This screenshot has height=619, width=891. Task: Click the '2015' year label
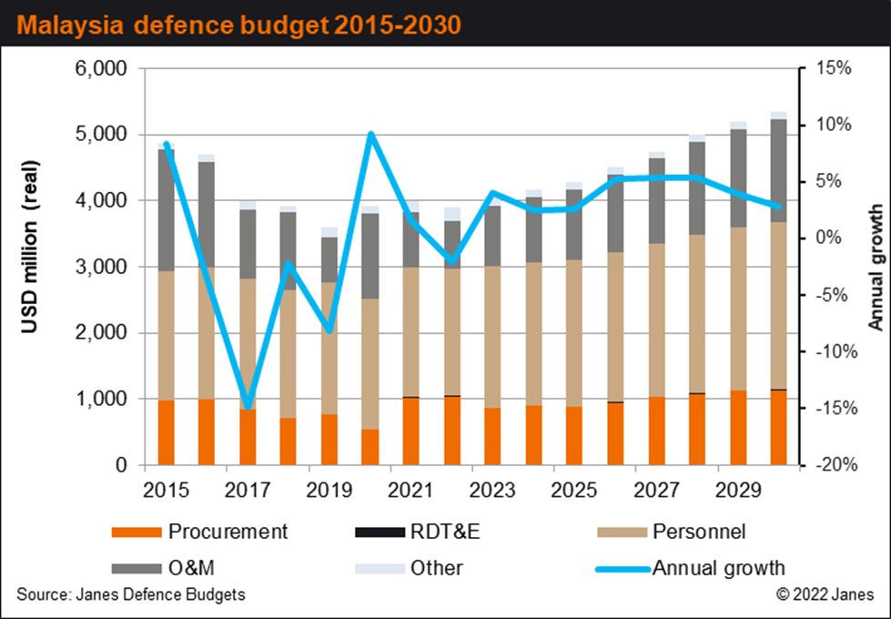click(x=166, y=490)
